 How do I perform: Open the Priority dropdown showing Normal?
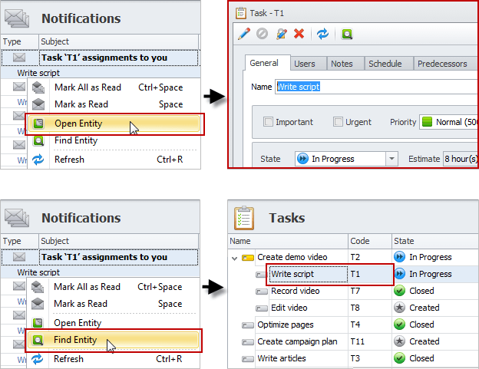pos(449,122)
